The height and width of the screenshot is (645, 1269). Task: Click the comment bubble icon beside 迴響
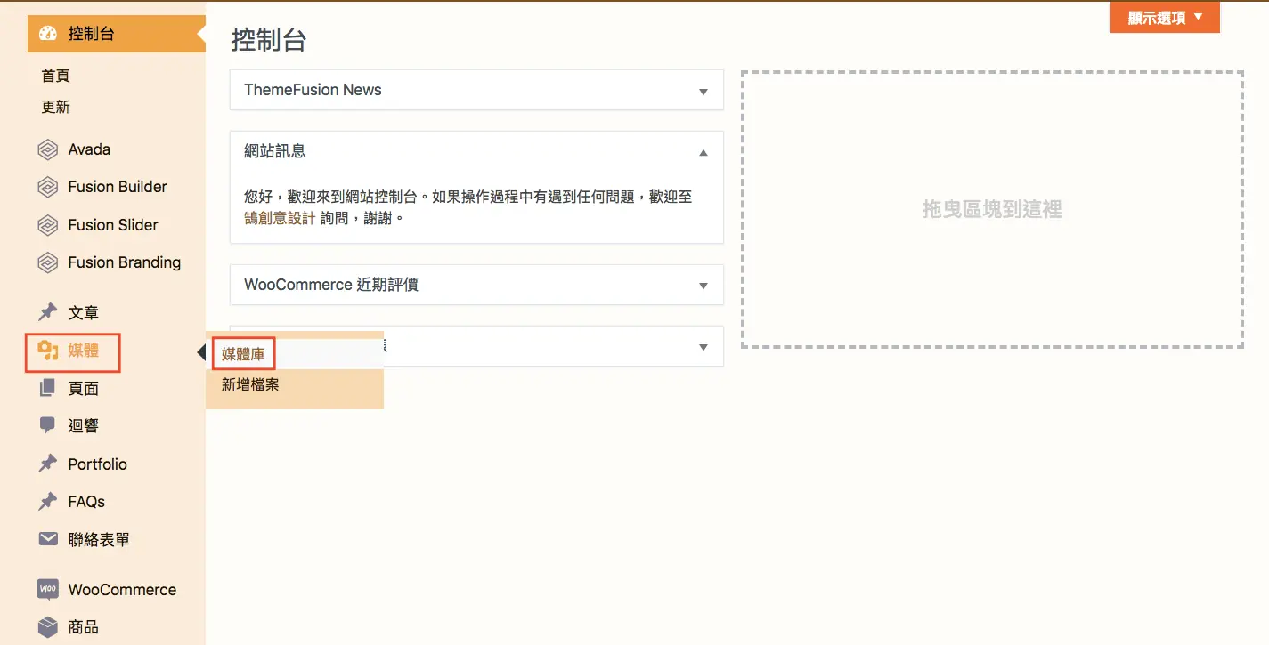coord(48,425)
